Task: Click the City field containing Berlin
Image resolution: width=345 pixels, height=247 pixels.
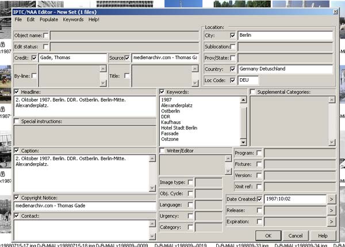Action: pyautogui.click(x=285, y=36)
